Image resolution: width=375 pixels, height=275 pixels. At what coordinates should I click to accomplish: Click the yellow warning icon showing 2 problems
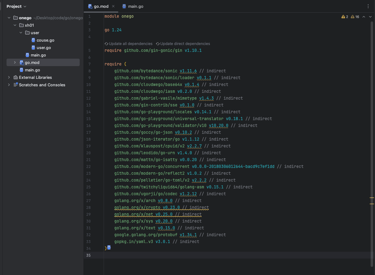pyautogui.click(x=343, y=17)
